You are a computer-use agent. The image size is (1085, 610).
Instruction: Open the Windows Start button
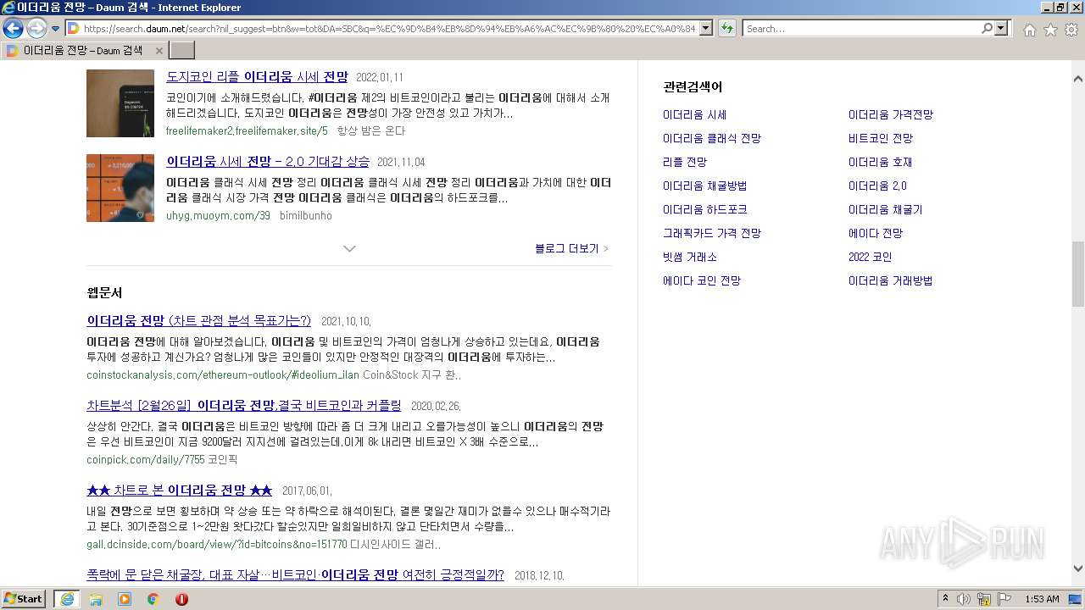(x=24, y=598)
